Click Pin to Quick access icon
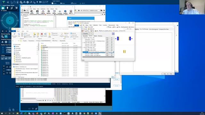Viewport: 205px width, 115px height. coord(14,35)
